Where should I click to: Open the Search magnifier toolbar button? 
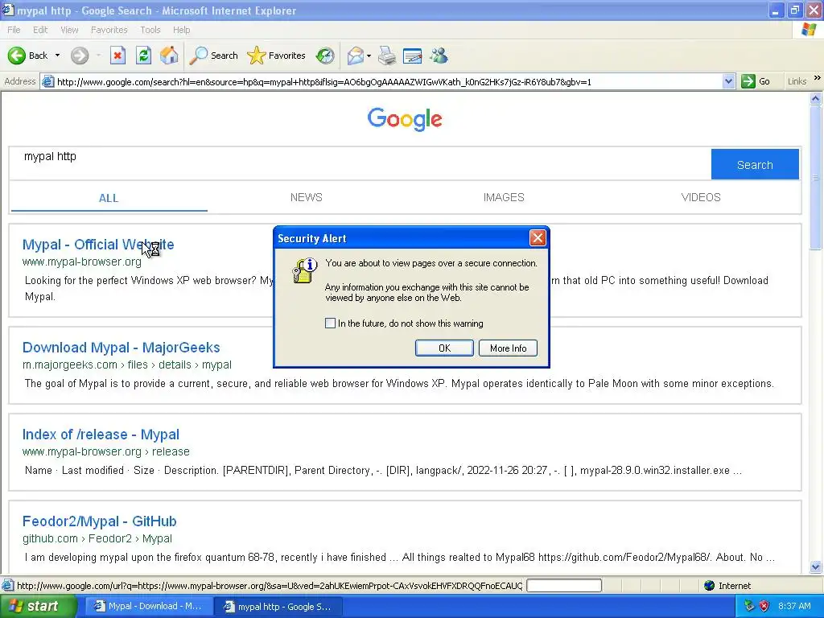click(x=213, y=56)
